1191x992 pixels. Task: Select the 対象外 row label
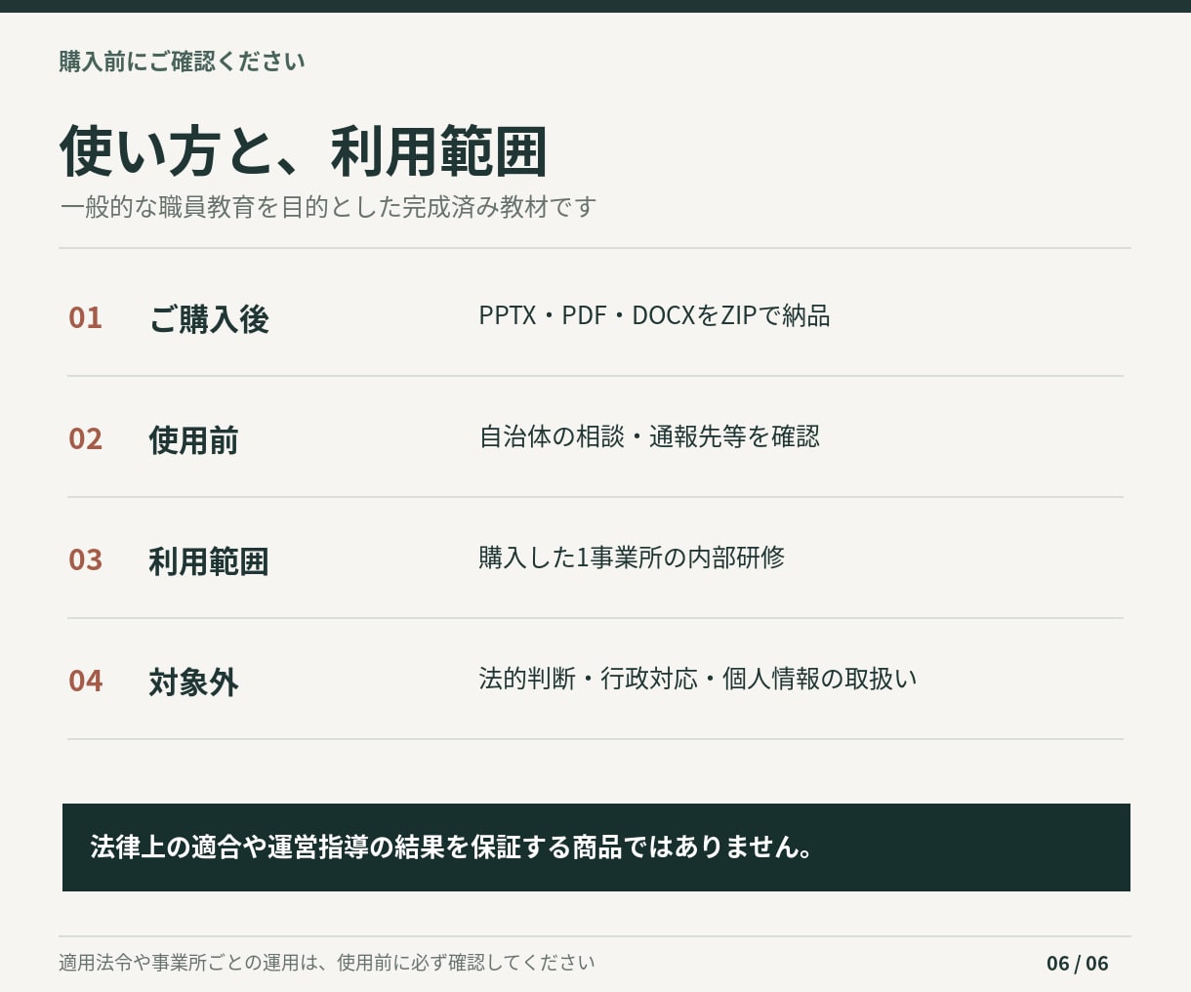point(193,682)
